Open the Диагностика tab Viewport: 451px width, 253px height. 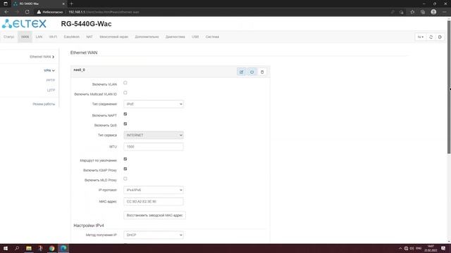coord(175,37)
